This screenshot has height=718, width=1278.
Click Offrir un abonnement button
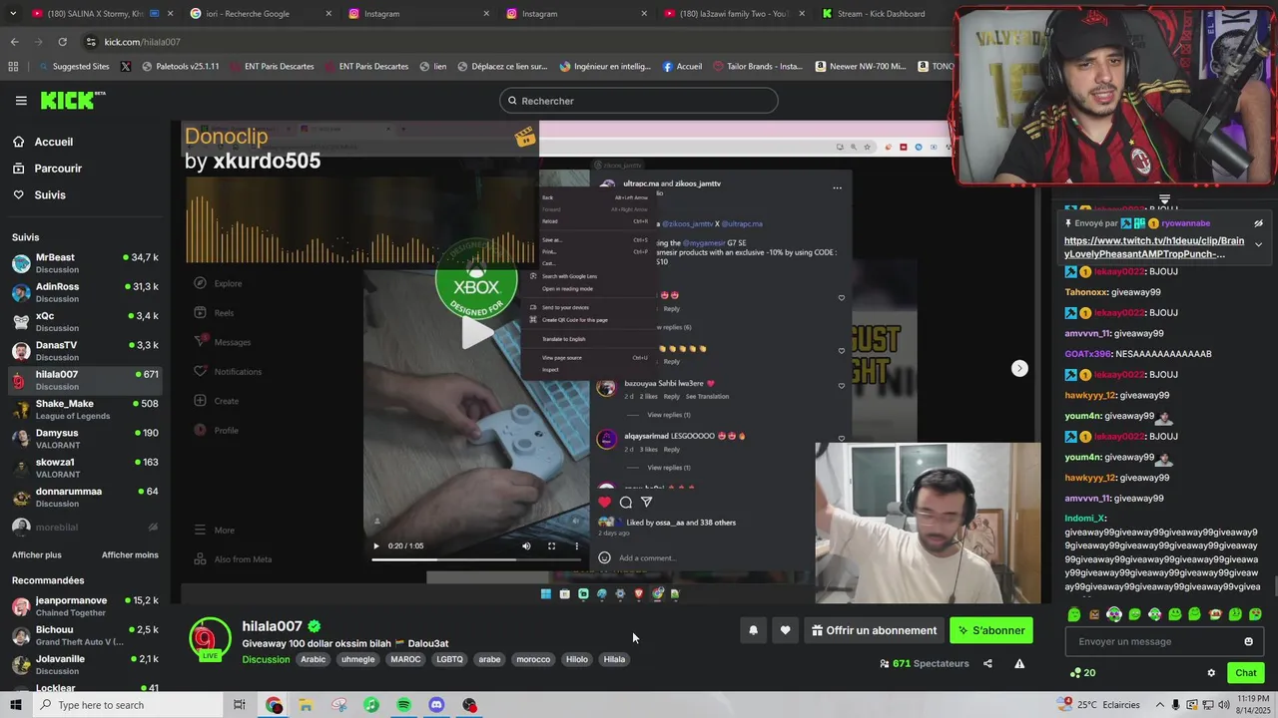(875, 630)
